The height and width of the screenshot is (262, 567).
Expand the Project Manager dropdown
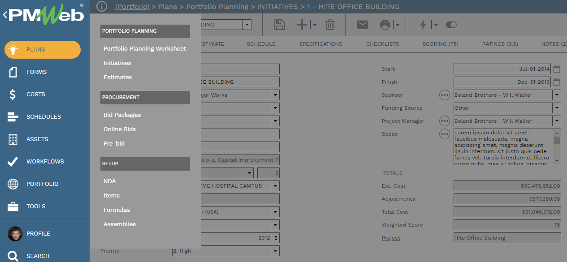[x=556, y=121]
